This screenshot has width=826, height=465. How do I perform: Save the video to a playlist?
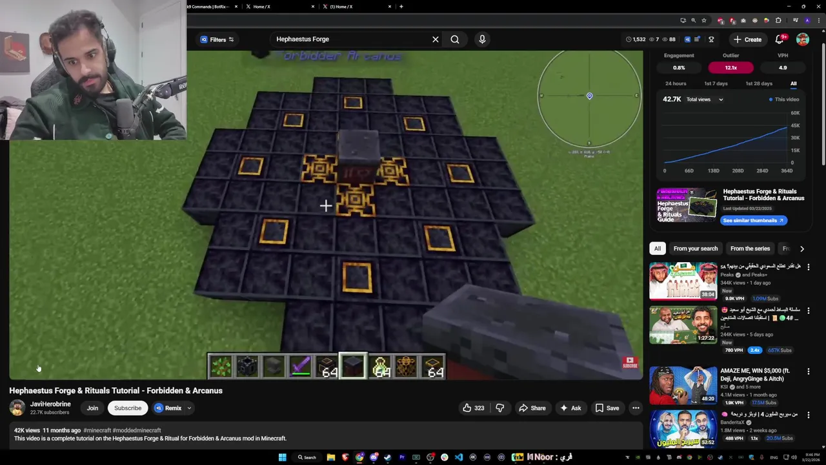pos(607,408)
